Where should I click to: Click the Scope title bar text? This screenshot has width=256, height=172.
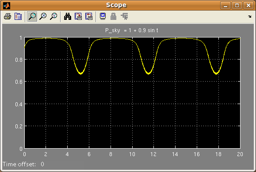[x=116, y=5]
